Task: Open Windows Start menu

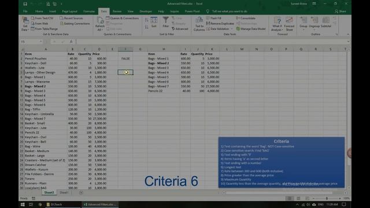Action: 23,205
